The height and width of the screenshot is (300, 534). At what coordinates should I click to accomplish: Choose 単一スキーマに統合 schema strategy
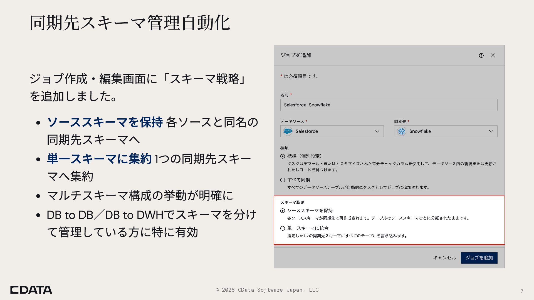click(x=283, y=228)
